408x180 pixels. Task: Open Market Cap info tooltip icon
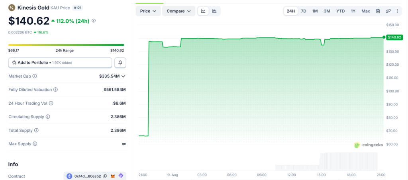click(35, 76)
